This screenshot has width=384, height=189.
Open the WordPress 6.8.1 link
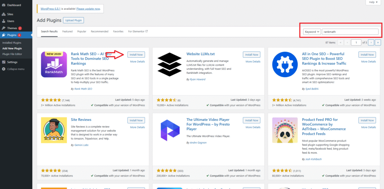click(x=50, y=9)
